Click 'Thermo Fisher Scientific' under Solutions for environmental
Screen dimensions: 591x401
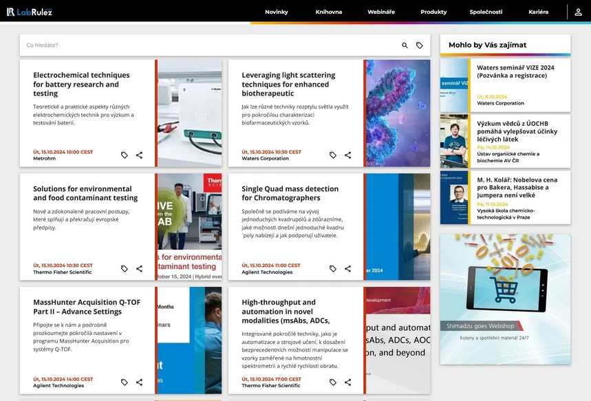(x=62, y=272)
